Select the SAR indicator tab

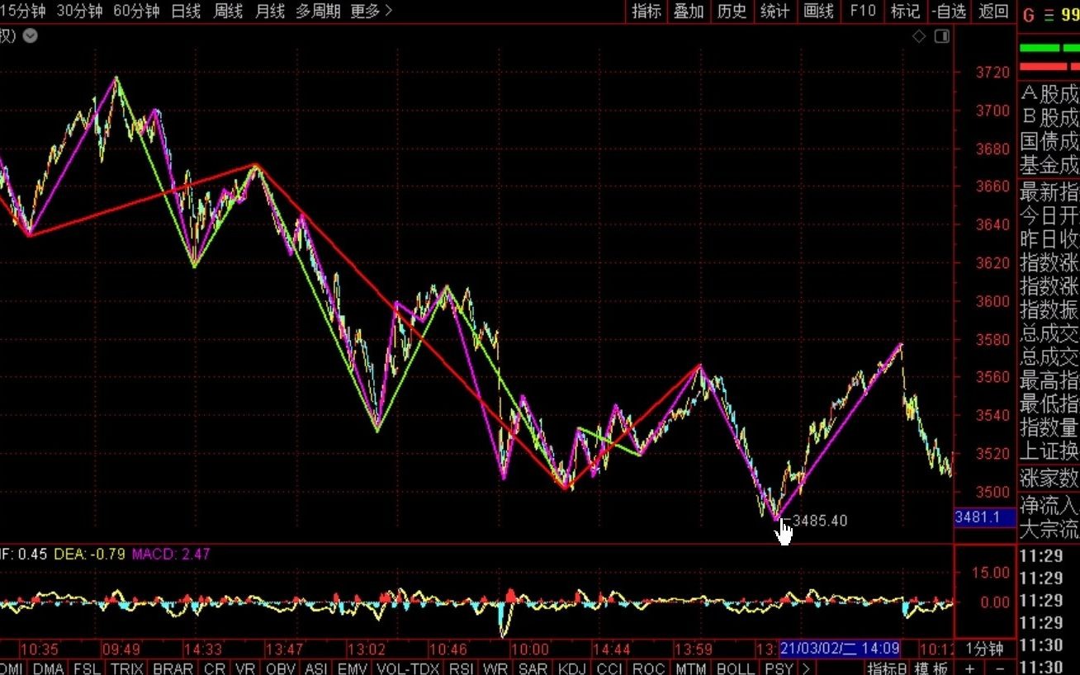(x=533, y=668)
